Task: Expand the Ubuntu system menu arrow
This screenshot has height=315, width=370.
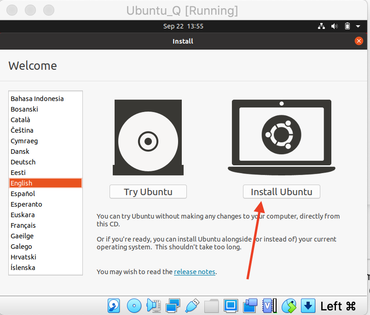Action: pyautogui.click(x=358, y=26)
